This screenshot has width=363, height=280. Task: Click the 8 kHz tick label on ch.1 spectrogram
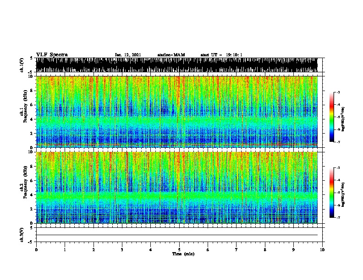tap(32, 91)
